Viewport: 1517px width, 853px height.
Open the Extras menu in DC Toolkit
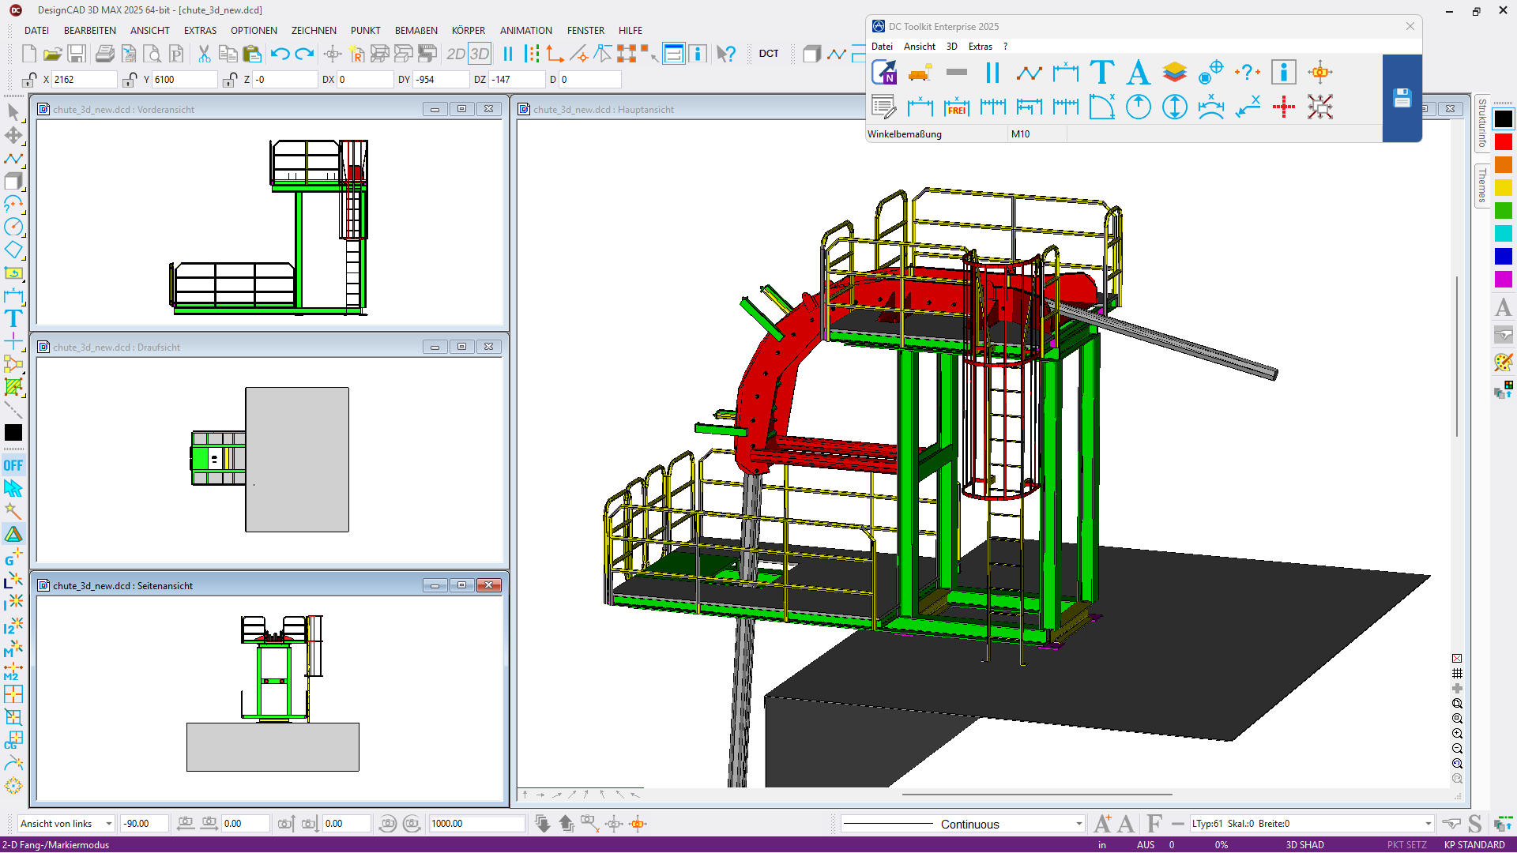tap(980, 47)
